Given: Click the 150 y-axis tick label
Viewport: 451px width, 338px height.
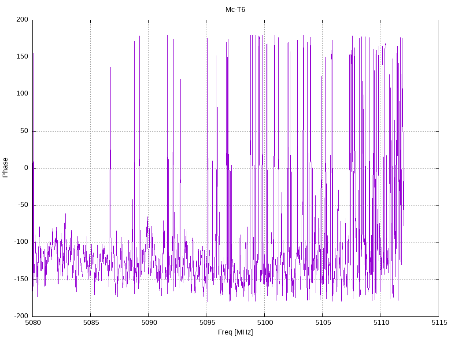Looking at the screenshot, I should 22,57.
